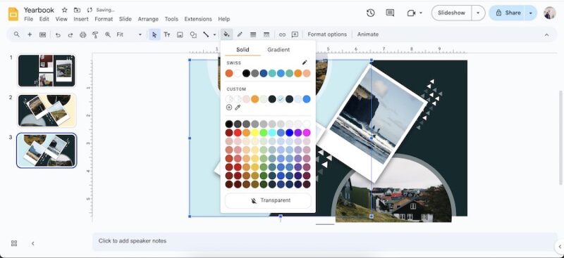This screenshot has height=258, width=564.
Task: Open grid view of slides
Action: point(14,243)
